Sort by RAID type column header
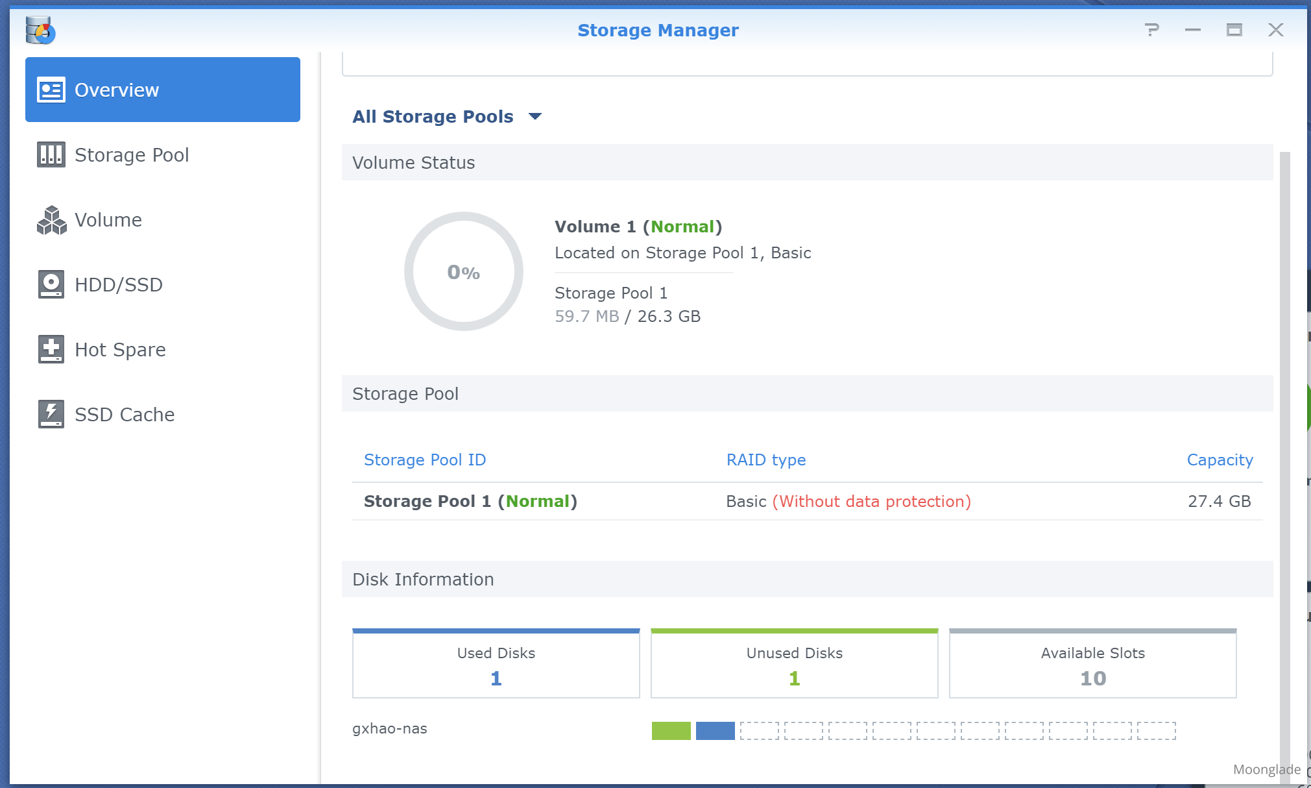The width and height of the screenshot is (1311, 788). pos(765,460)
